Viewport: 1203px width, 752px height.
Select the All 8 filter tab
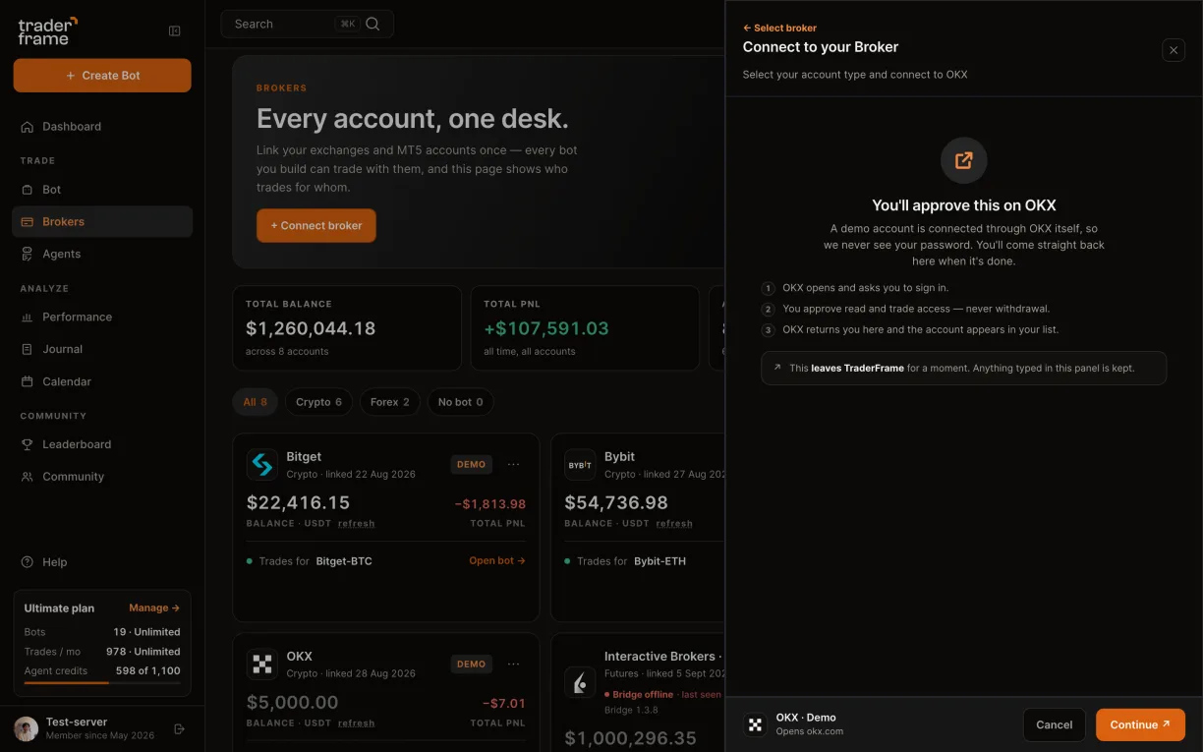pos(255,402)
